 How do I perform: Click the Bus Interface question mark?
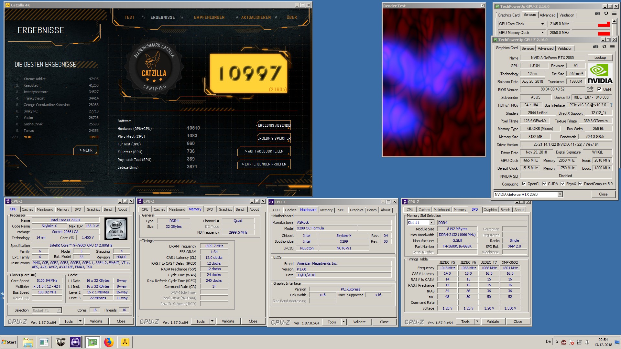pyautogui.click(x=611, y=105)
